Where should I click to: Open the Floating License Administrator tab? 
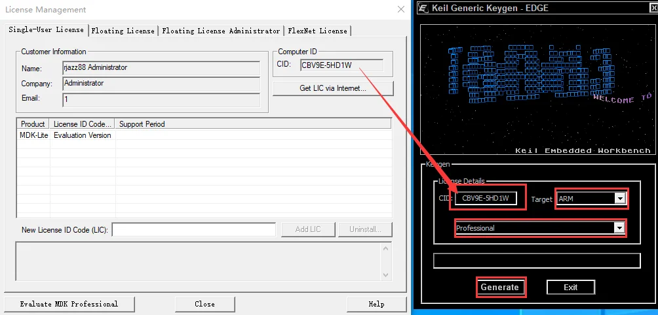(221, 31)
